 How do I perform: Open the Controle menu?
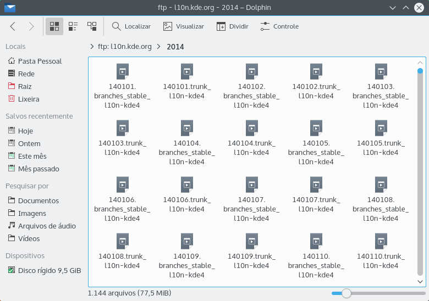pyautogui.click(x=279, y=26)
